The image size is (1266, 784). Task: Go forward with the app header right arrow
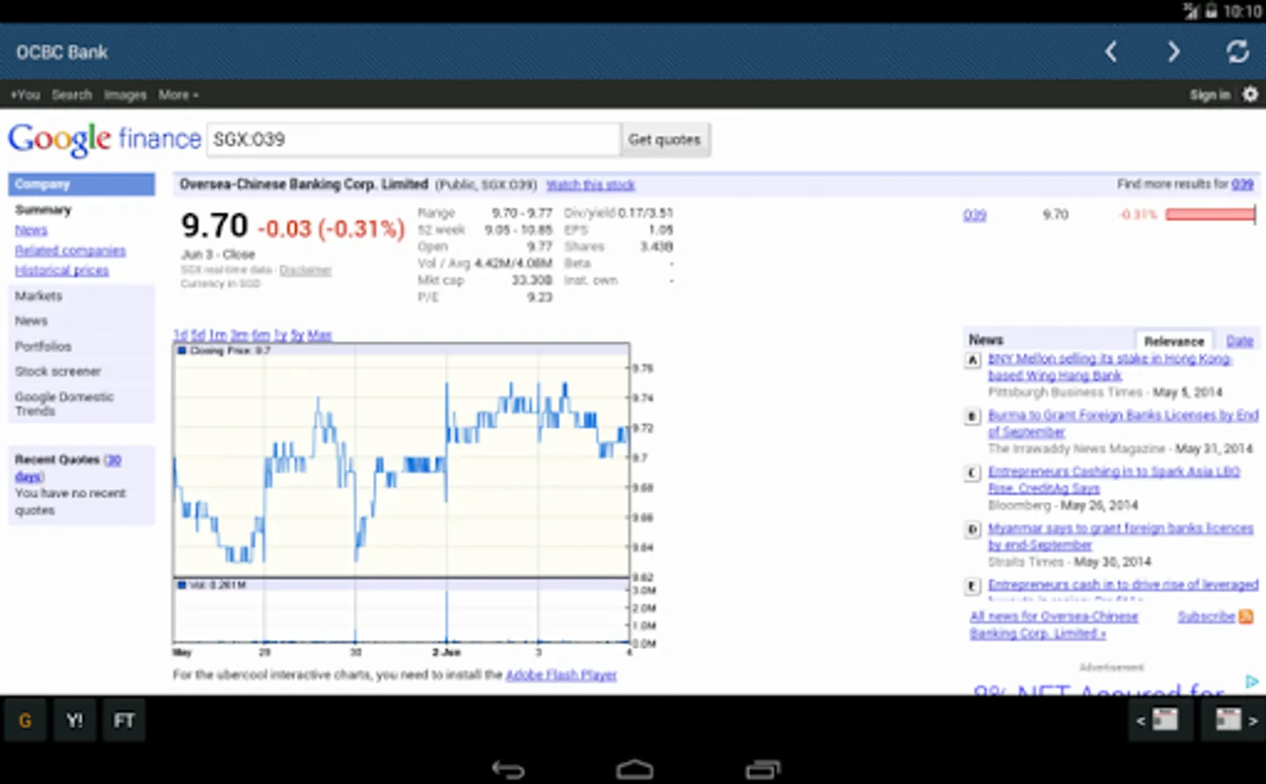pyautogui.click(x=1174, y=52)
